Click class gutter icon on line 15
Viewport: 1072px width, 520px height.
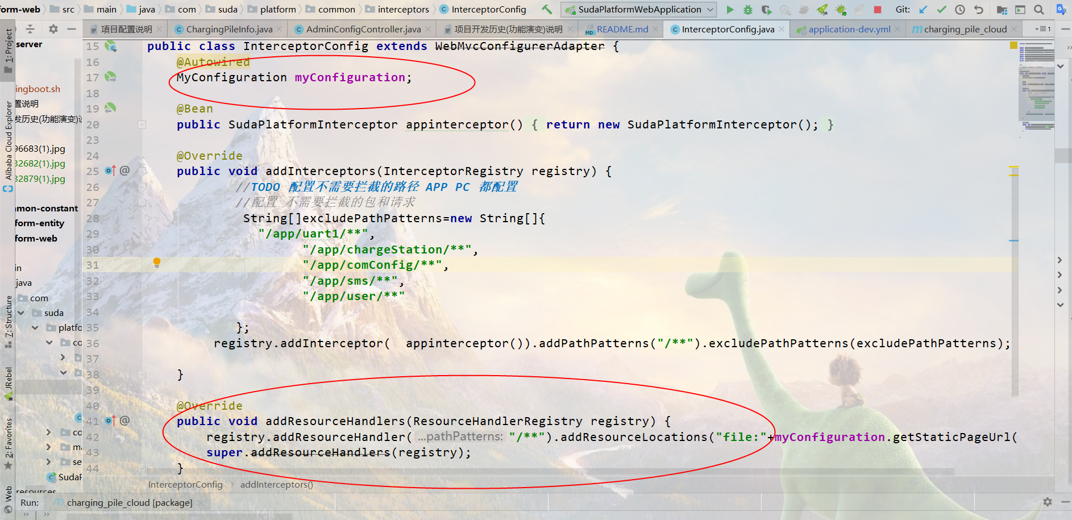click(110, 46)
